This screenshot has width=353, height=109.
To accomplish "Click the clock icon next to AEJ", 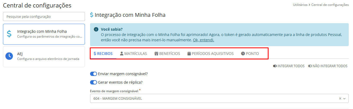I will click(x=9, y=56).
